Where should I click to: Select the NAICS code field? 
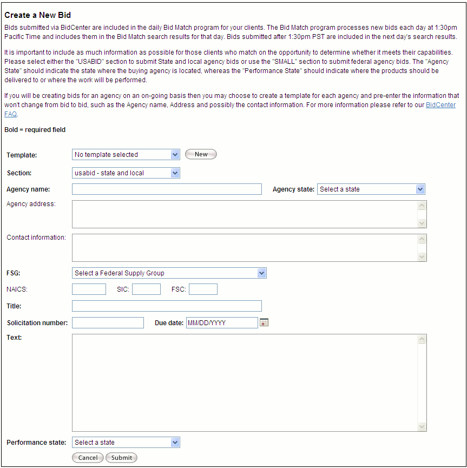[x=89, y=289]
